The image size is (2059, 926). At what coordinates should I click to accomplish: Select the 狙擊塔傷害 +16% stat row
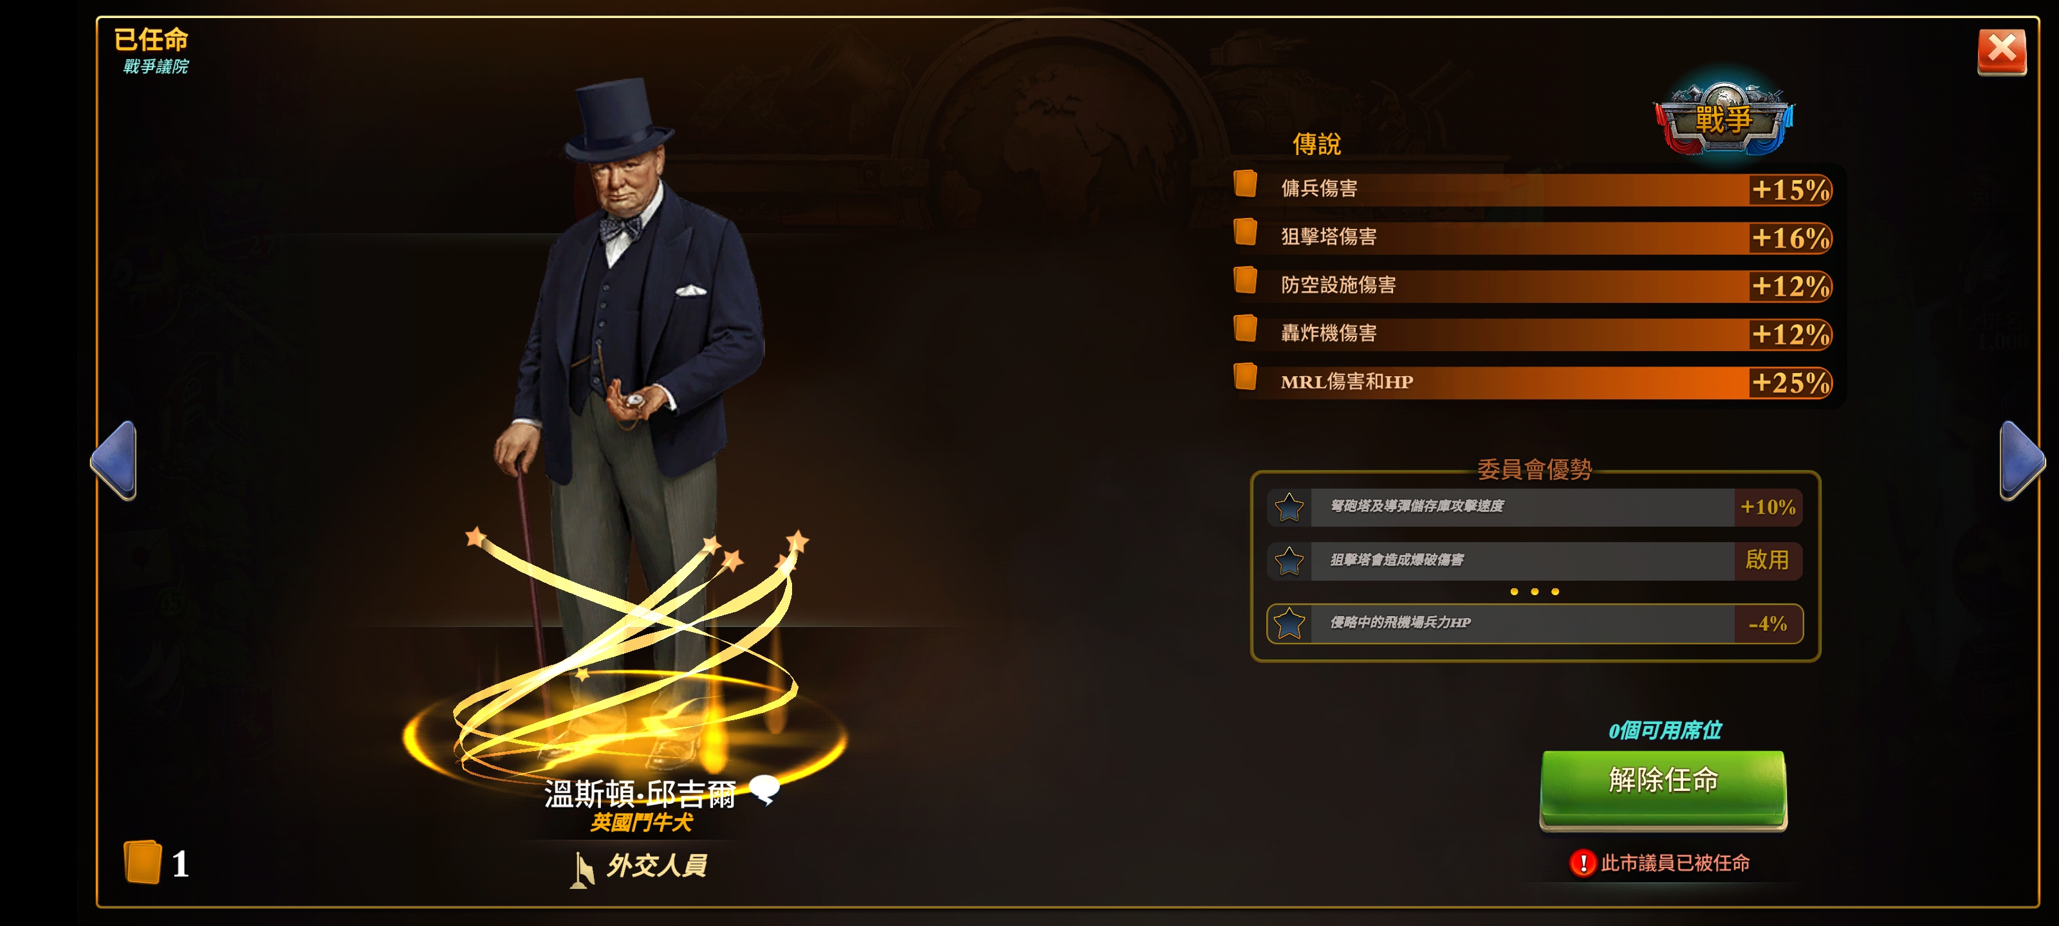point(1532,237)
